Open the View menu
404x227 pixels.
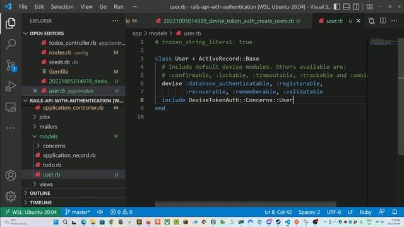[86, 7]
